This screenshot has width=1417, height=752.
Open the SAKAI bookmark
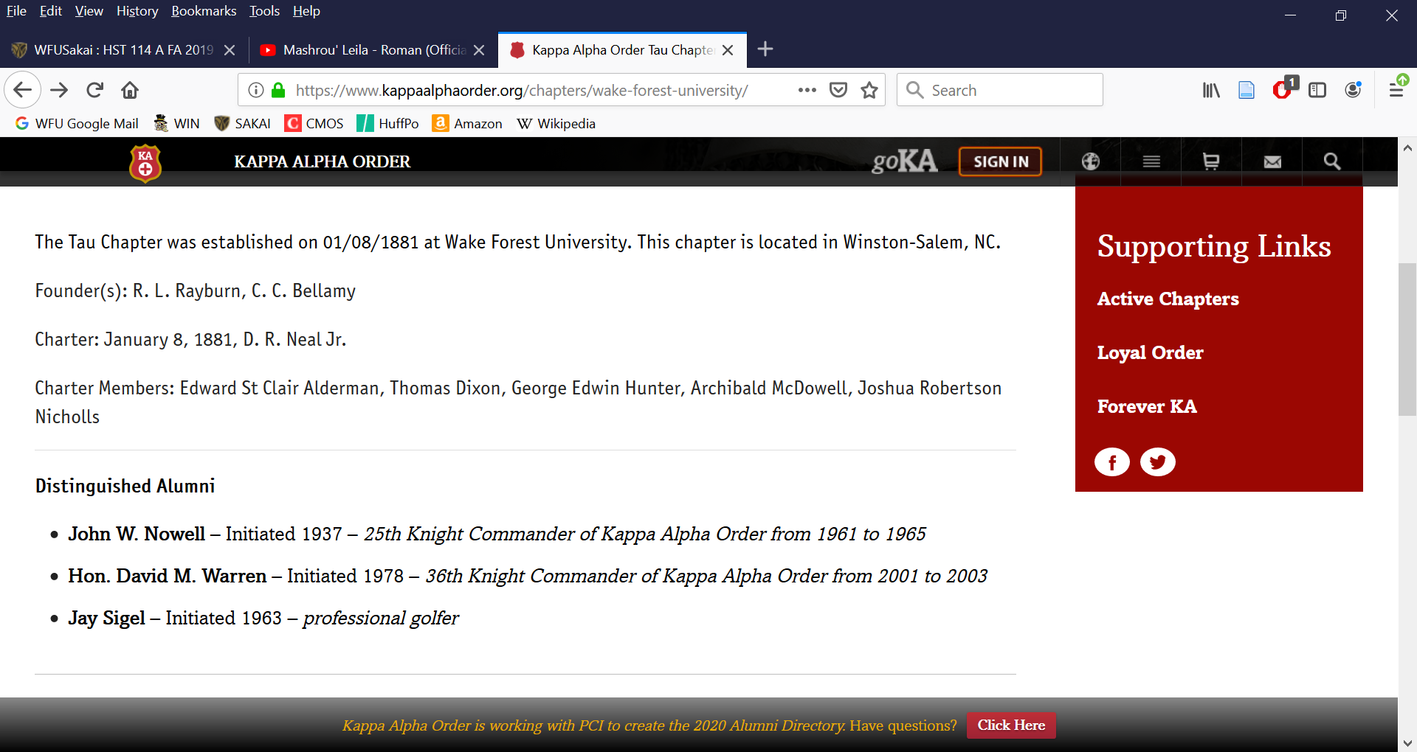pyautogui.click(x=242, y=123)
